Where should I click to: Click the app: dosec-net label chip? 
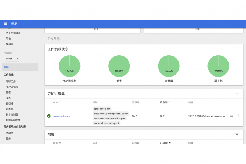[102, 108]
